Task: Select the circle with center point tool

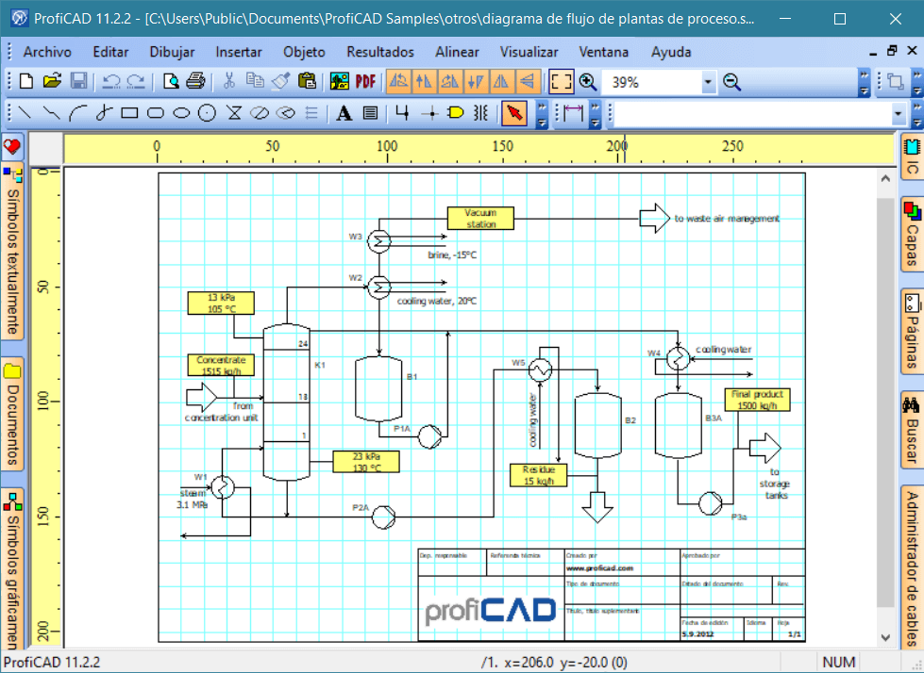Action: [207, 112]
